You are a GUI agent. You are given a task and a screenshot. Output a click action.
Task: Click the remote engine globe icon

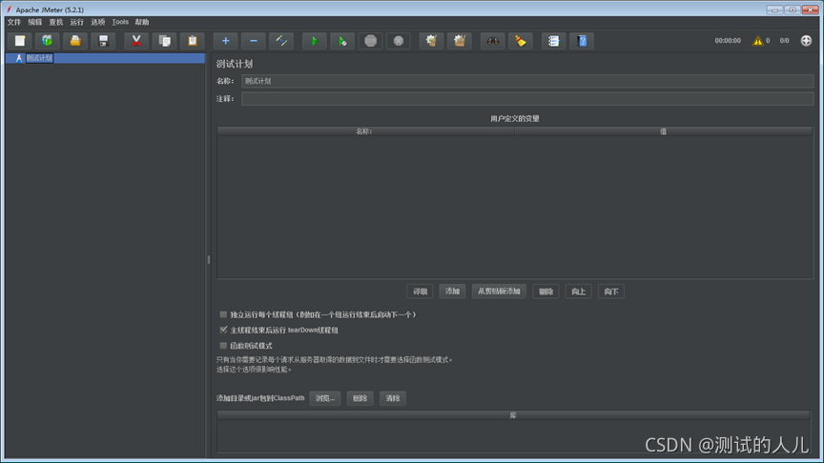[x=806, y=40]
